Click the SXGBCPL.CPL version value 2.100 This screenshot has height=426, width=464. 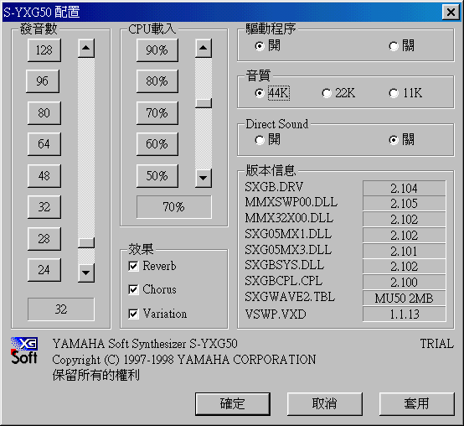405,283
